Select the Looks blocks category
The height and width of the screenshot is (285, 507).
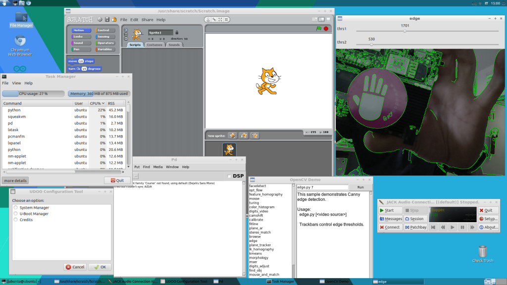tap(81, 37)
